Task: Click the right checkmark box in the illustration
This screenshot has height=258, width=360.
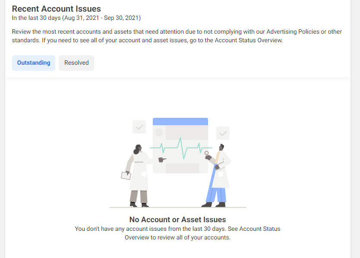Action: [223, 133]
